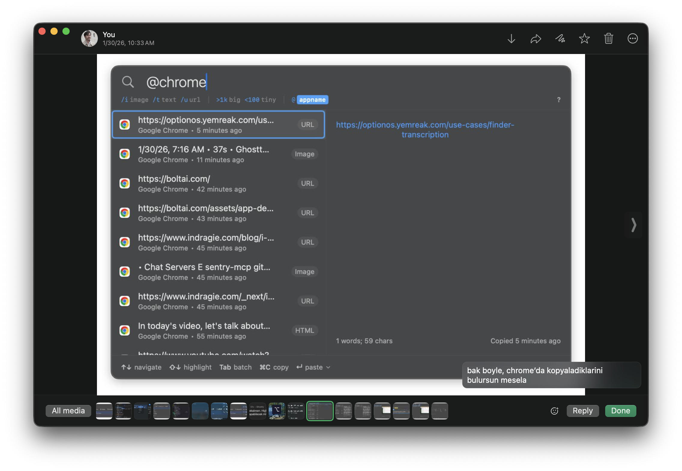Select the Ghostty thumbnail in the filmstrip
The width and height of the screenshot is (682, 471).
pyautogui.click(x=258, y=411)
